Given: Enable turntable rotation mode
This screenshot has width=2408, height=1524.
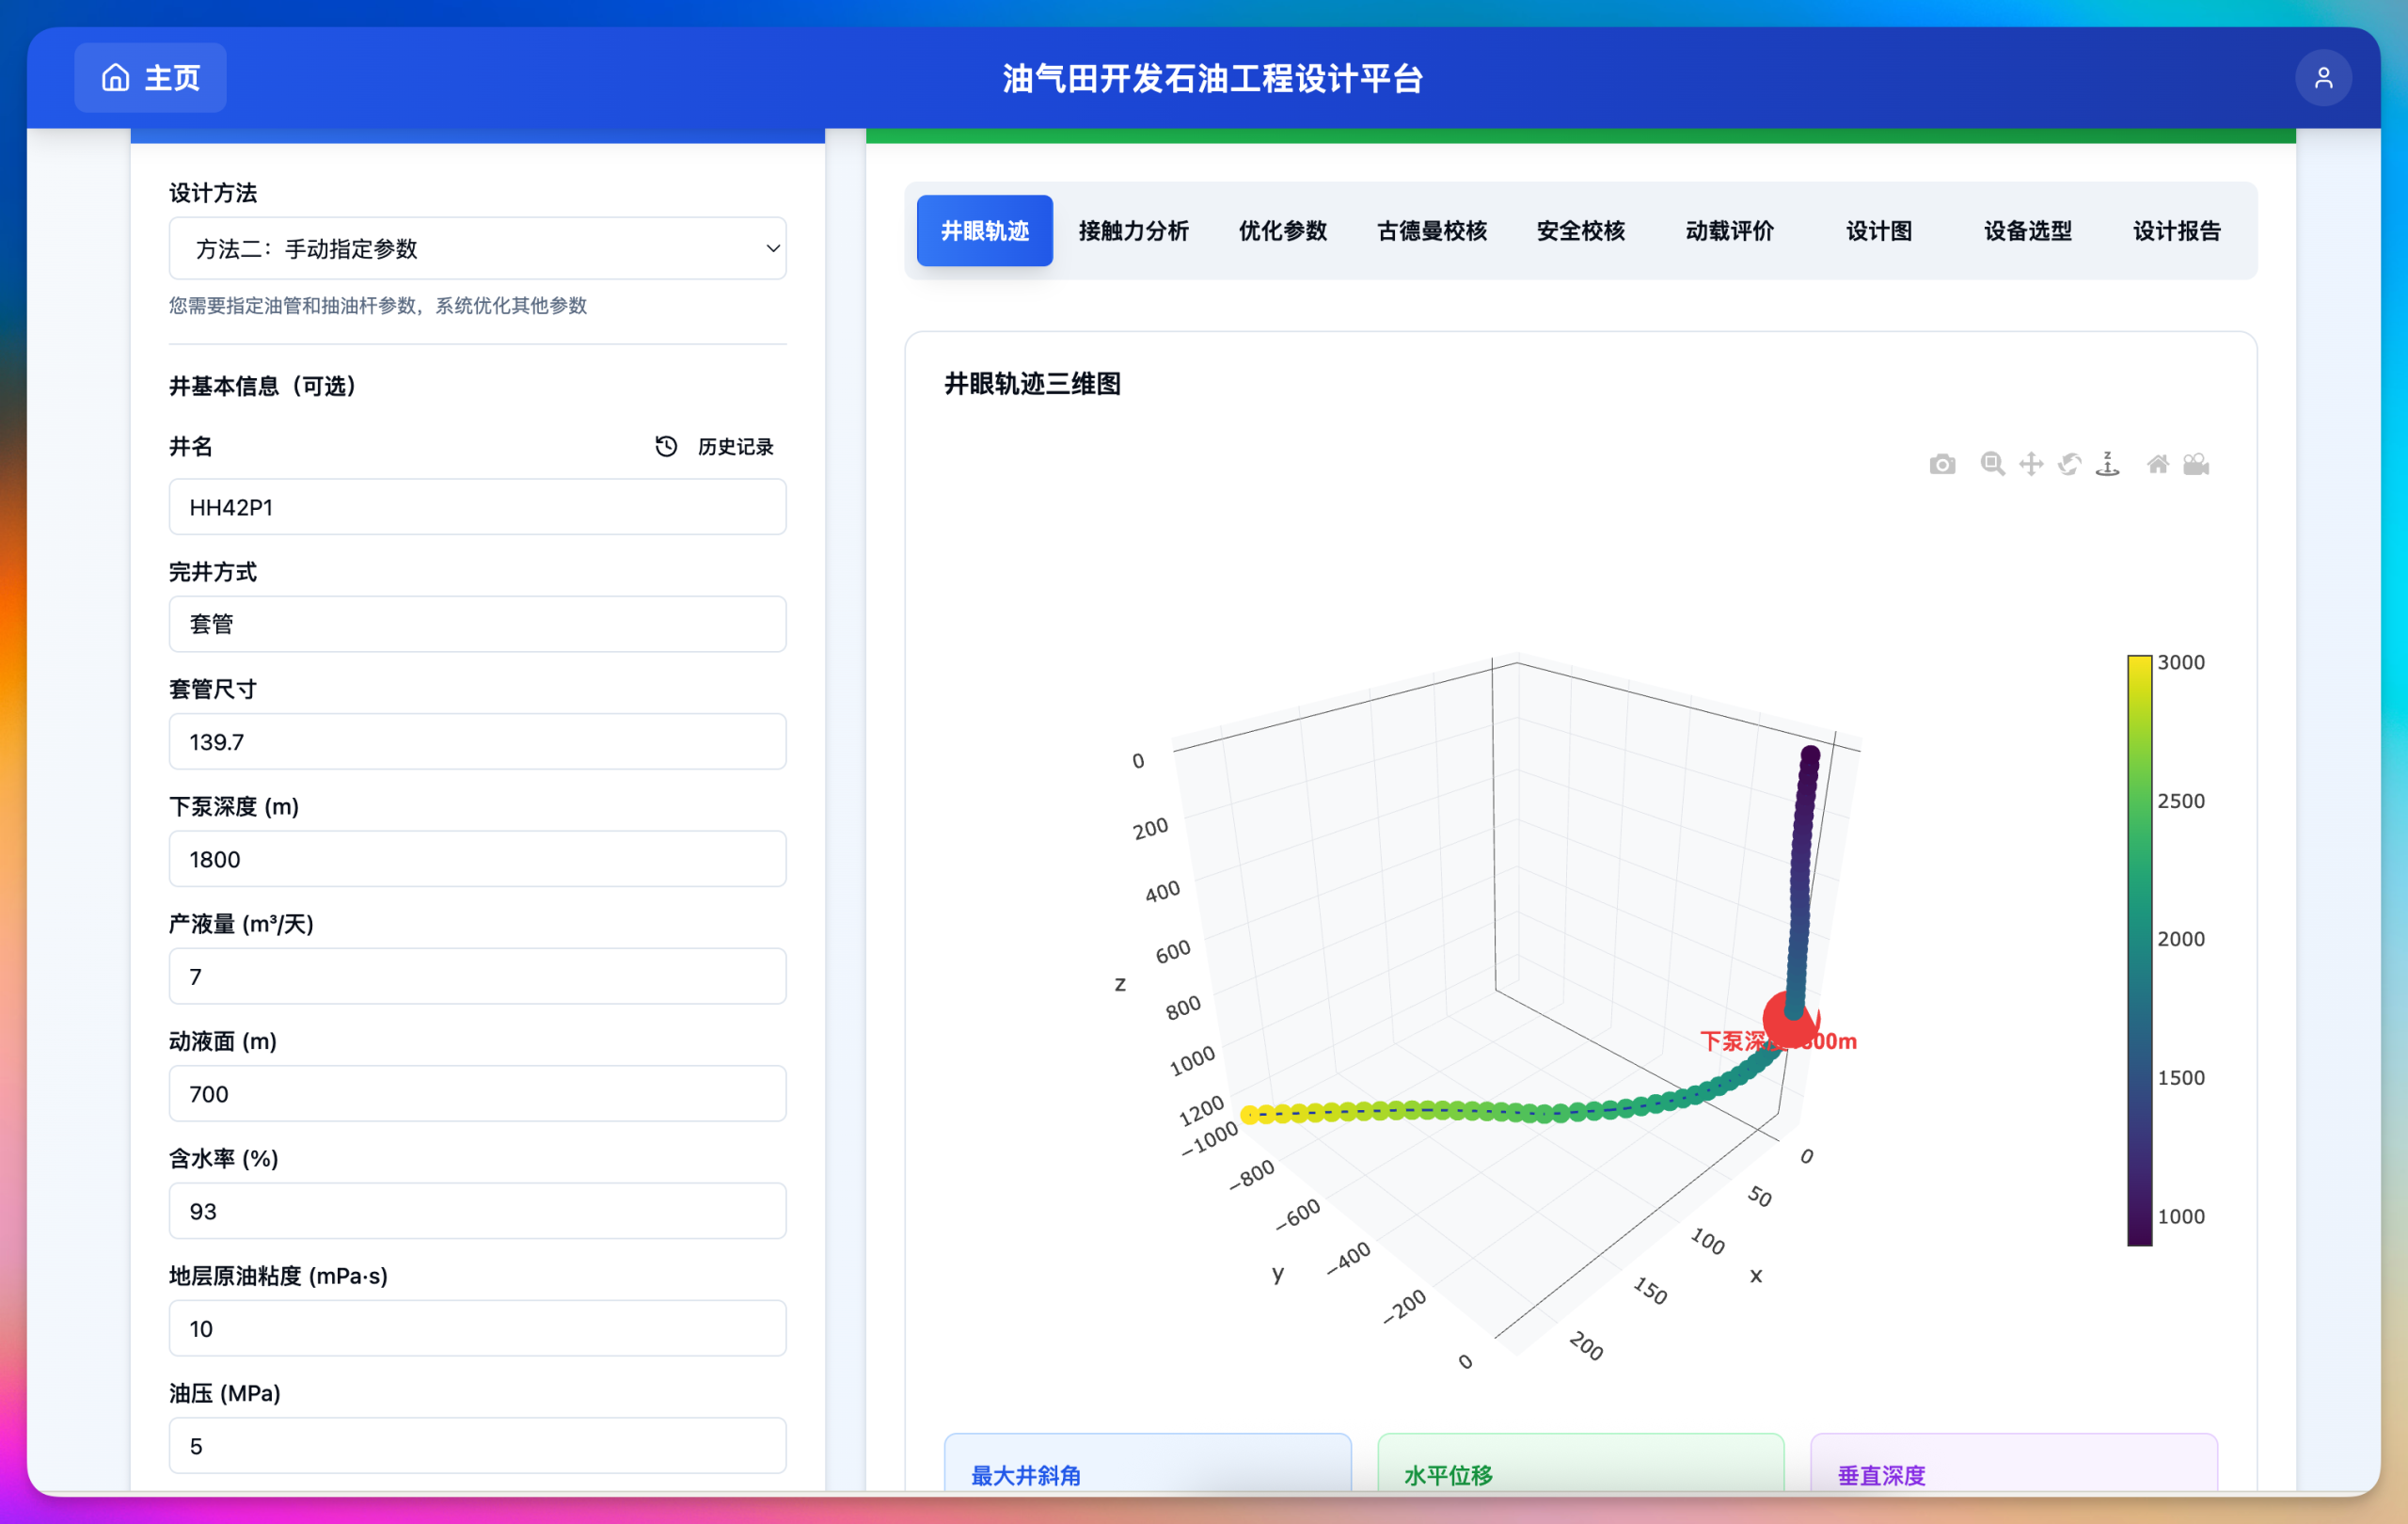Looking at the screenshot, I should click(x=2108, y=464).
